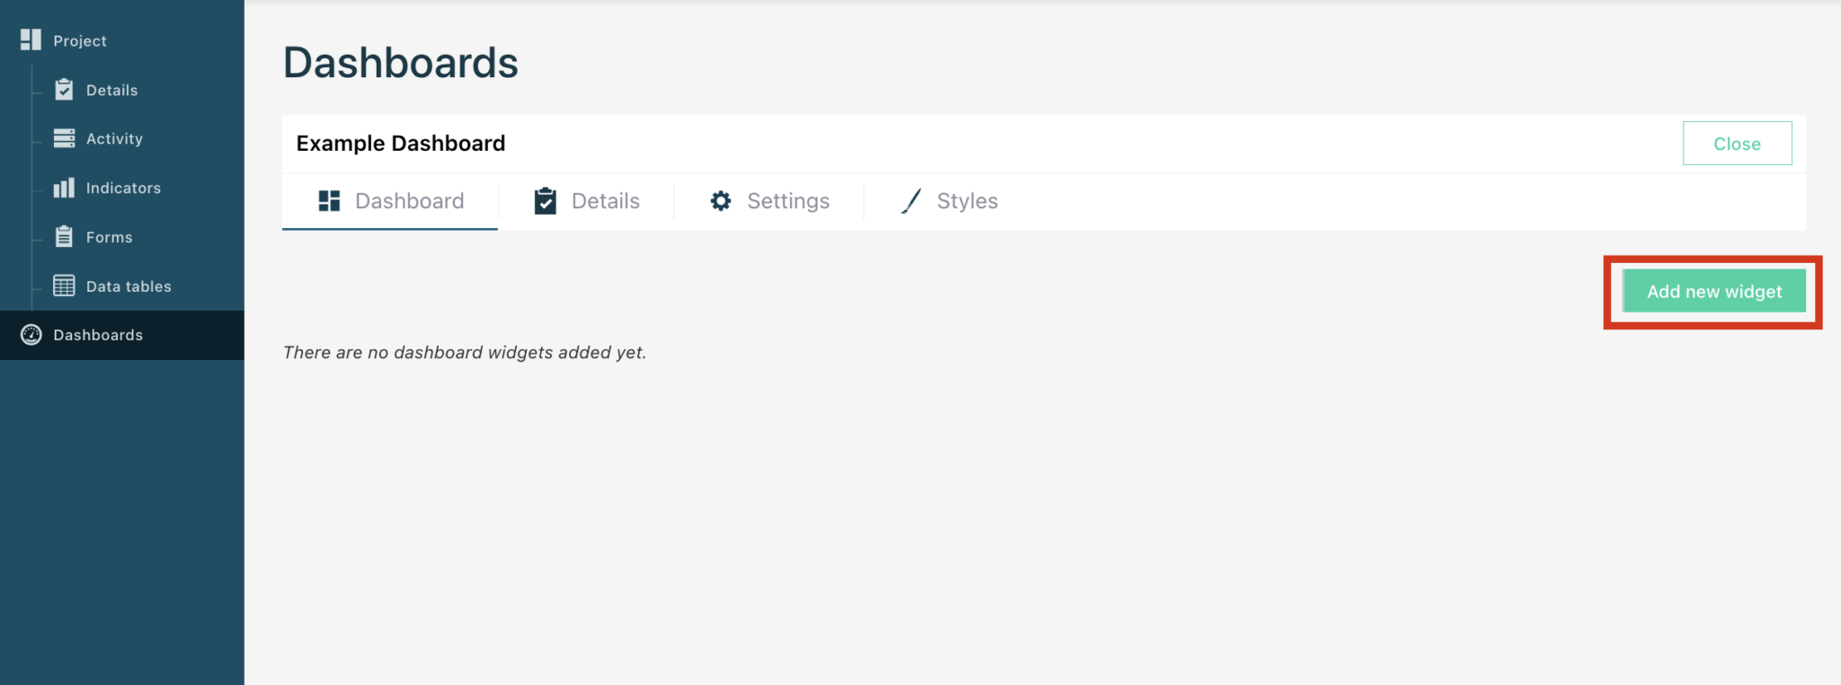Click the Styles brush icon
Image resolution: width=1841 pixels, height=685 pixels.
coord(911,201)
